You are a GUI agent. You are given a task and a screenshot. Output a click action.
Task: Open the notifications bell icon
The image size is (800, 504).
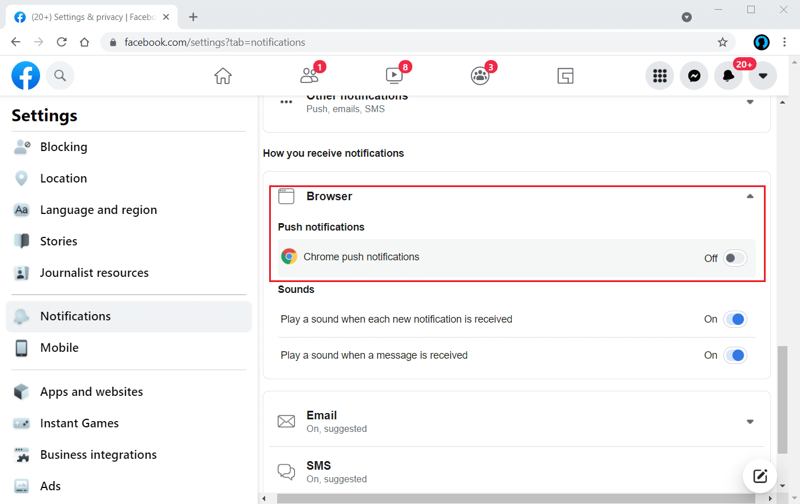728,76
